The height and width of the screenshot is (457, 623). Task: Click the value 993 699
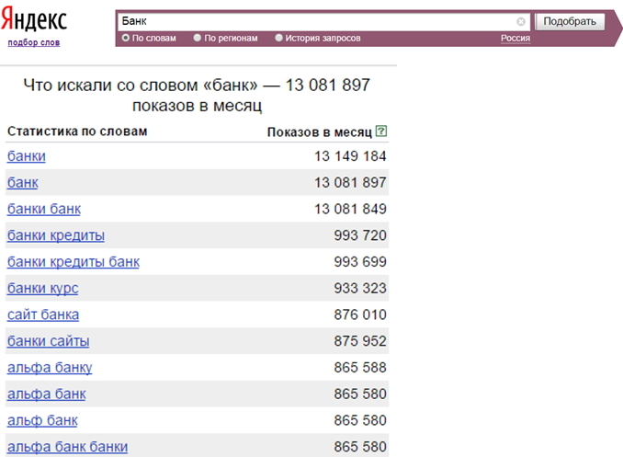[x=360, y=262]
